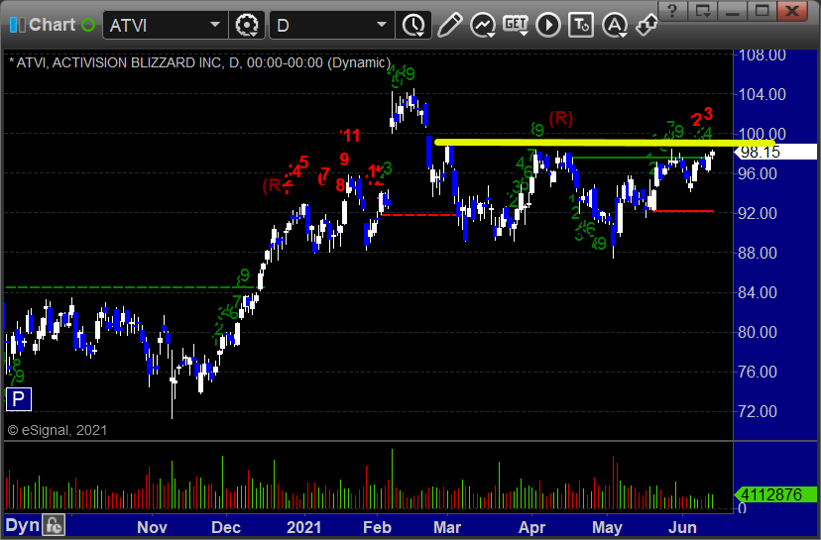The height and width of the screenshot is (540, 821).
Task: Start bar replay playback
Action: (548, 25)
